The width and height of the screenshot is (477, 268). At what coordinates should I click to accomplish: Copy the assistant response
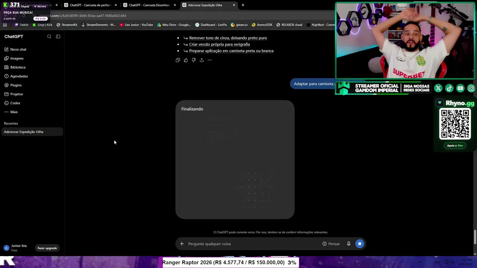[178, 60]
